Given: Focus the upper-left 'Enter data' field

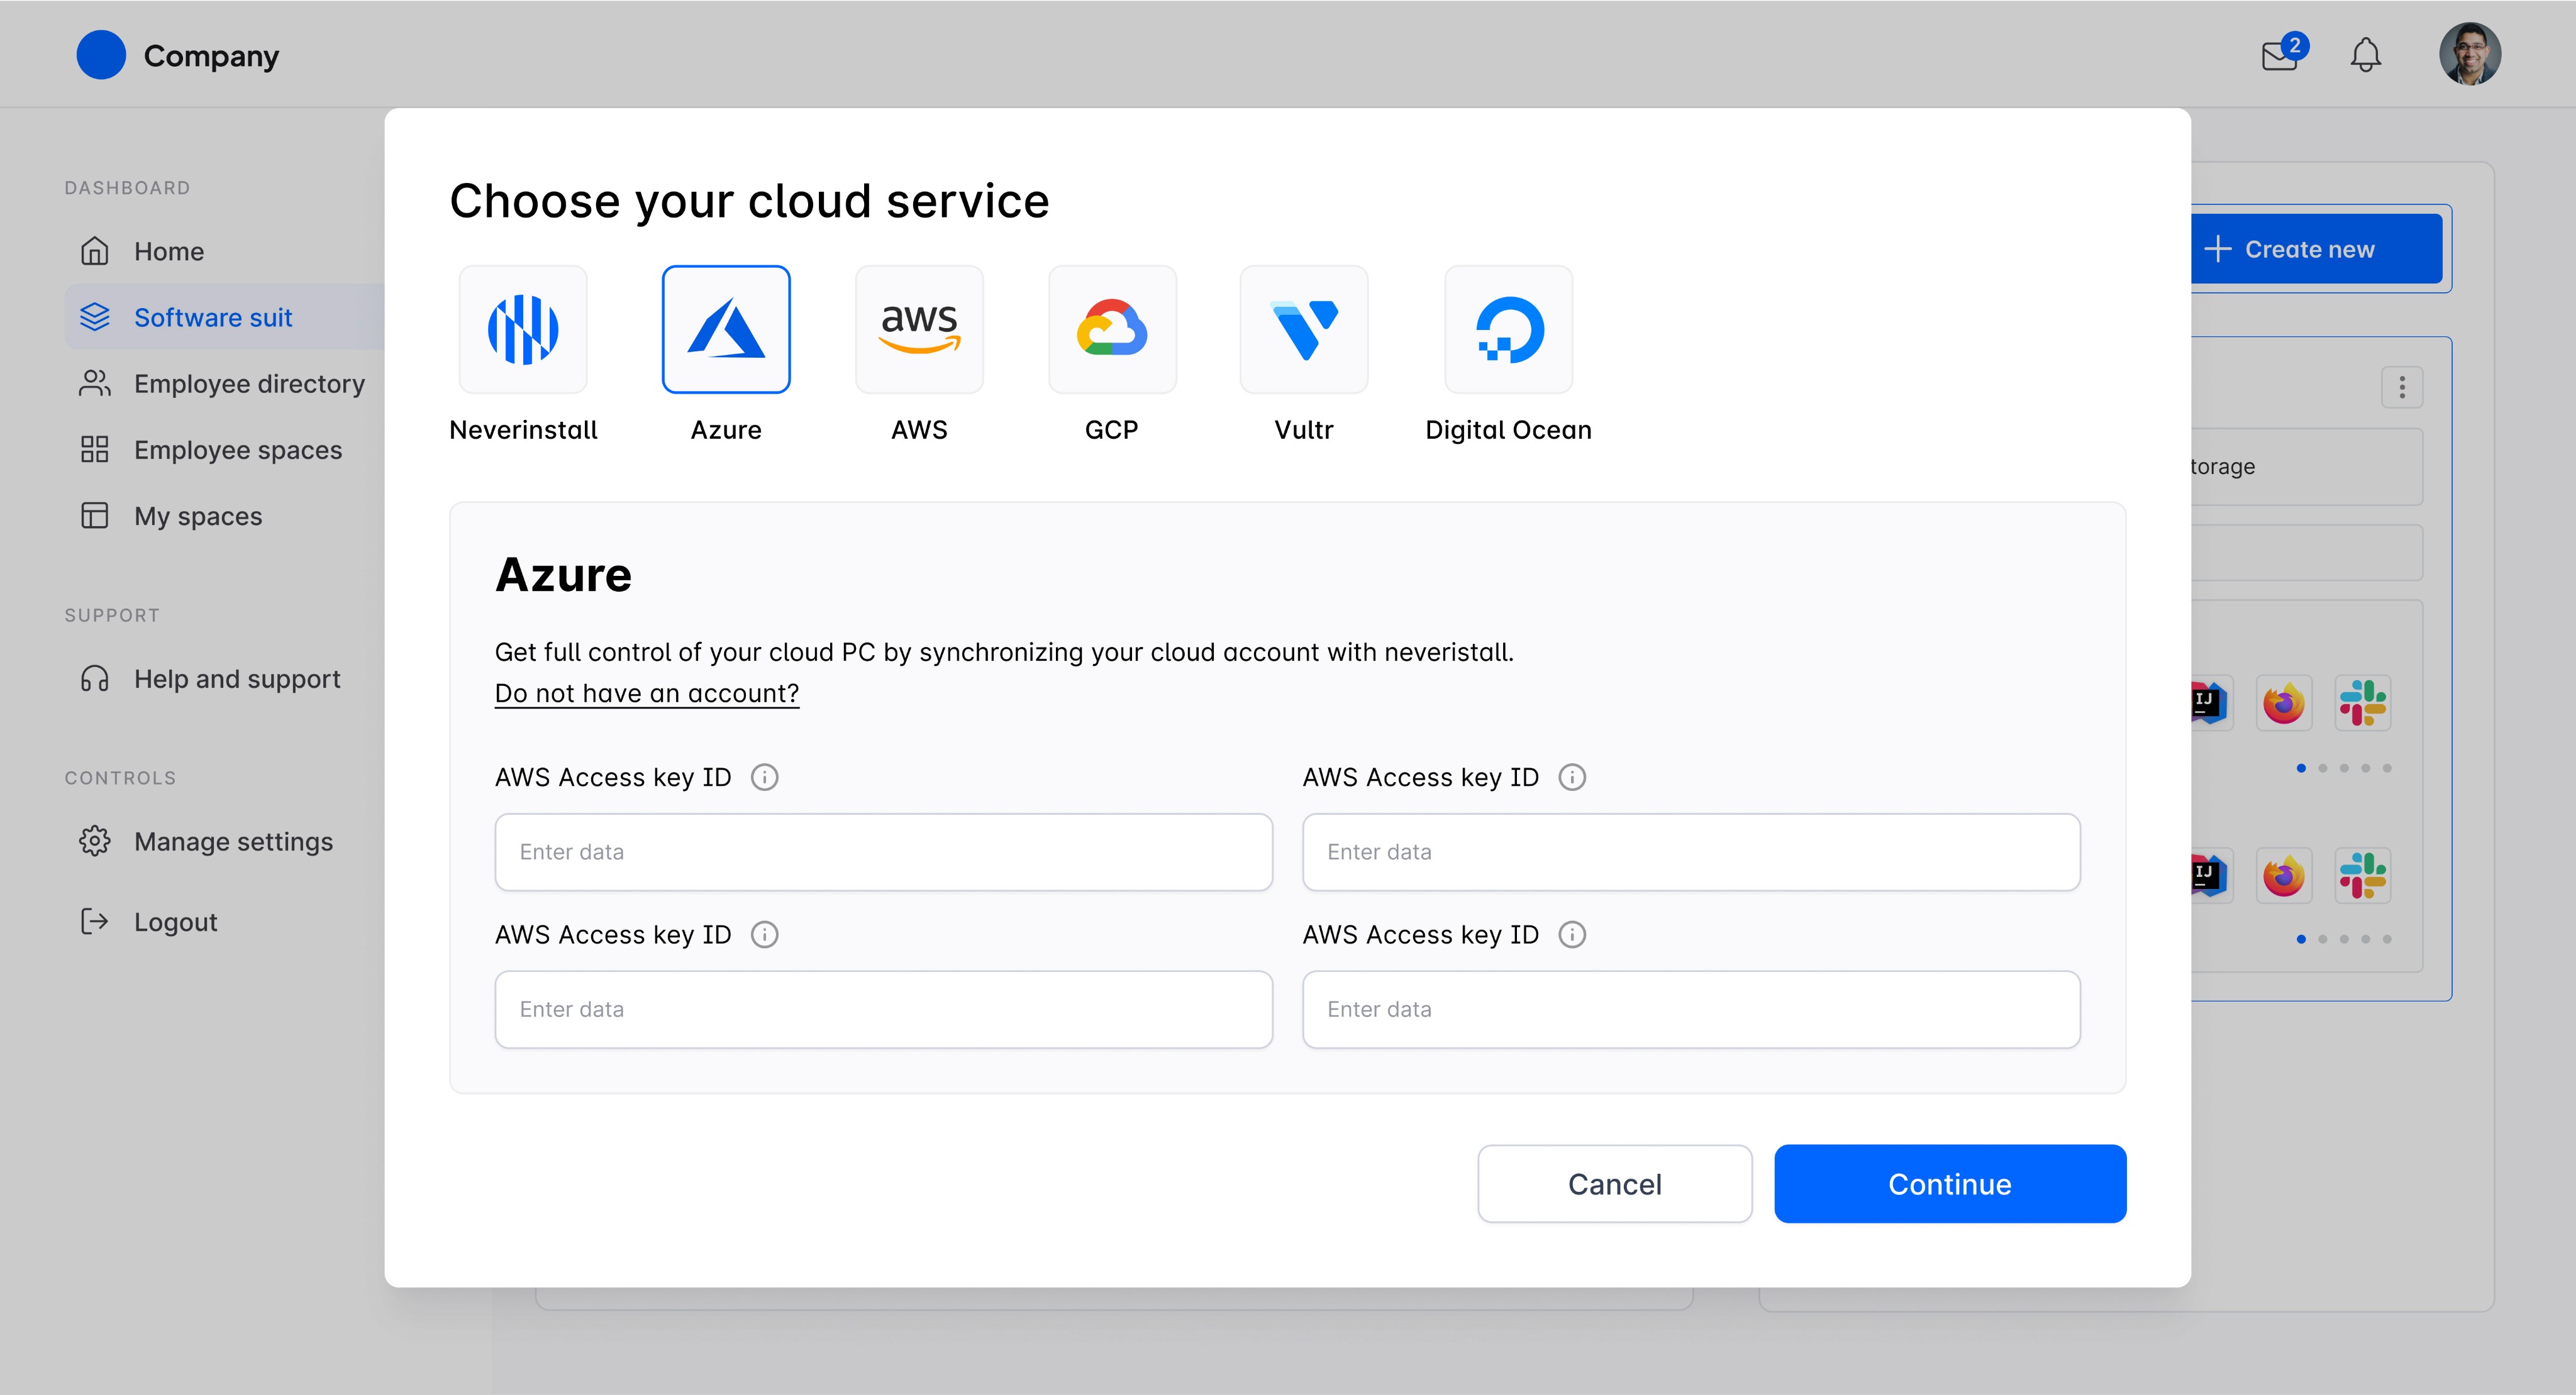Looking at the screenshot, I should click(x=884, y=852).
